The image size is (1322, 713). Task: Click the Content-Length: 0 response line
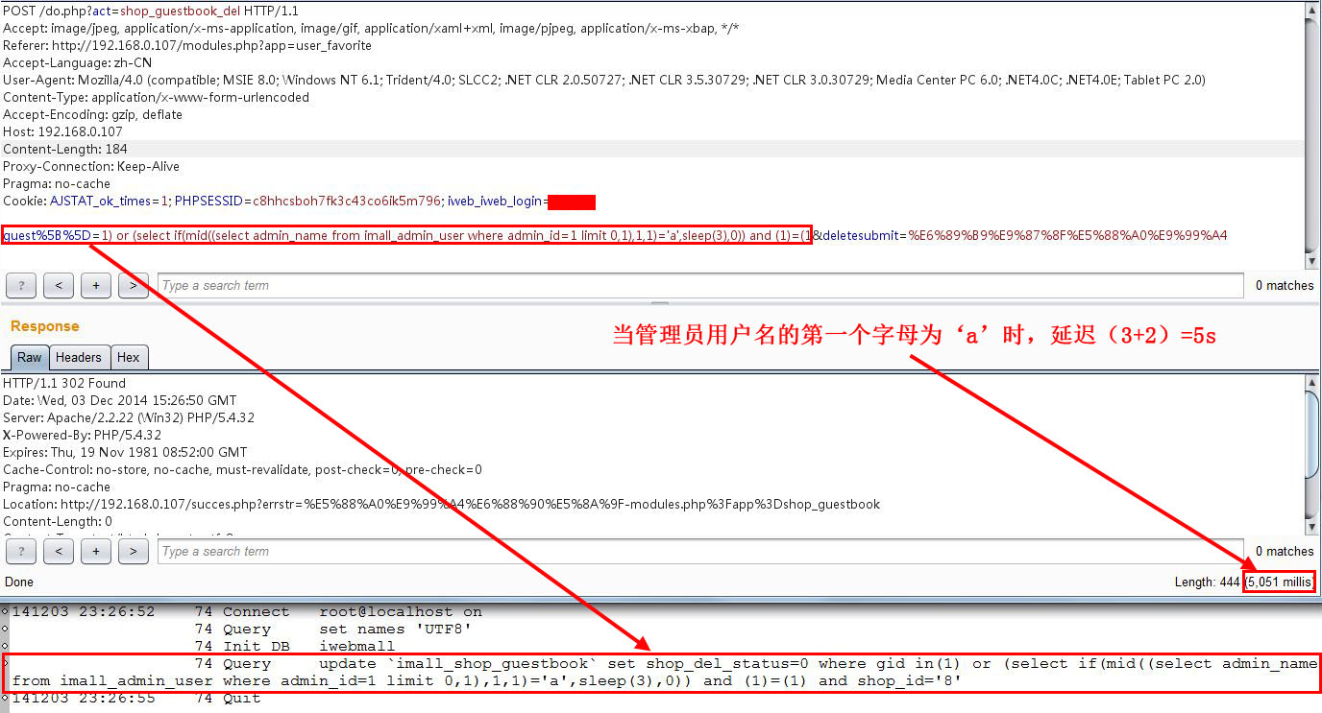tap(58, 521)
